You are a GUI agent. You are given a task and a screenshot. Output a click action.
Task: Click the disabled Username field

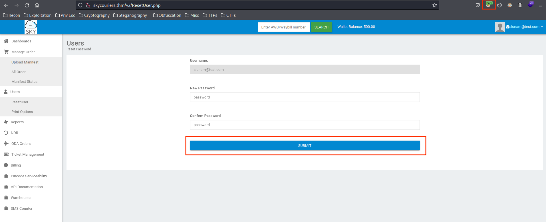click(305, 69)
